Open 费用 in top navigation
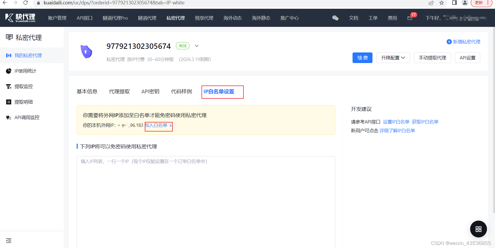Screen dimensions: 495x248 (x=392, y=18)
